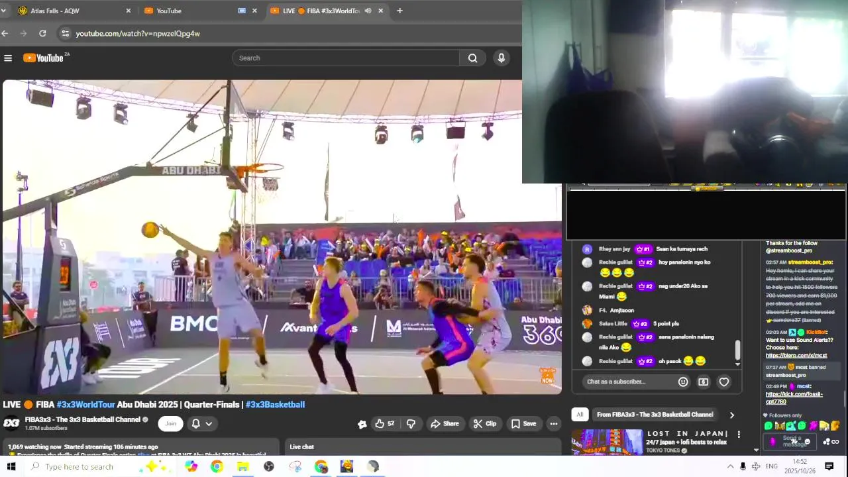
Task: Open the #3x3Basketball hashtag link
Action: click(275, 404)
